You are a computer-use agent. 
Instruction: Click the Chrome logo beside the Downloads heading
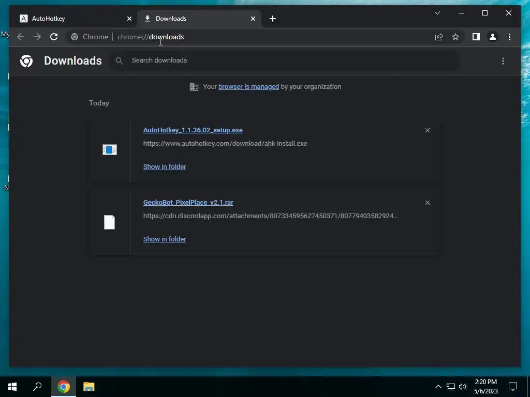click(x=26, y=61)
